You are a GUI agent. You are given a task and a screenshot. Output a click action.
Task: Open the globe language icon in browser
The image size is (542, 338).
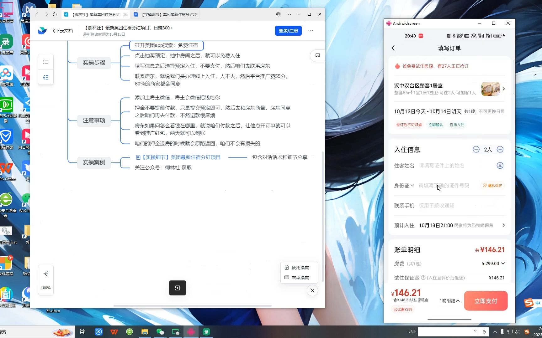[x=278, y=14]
